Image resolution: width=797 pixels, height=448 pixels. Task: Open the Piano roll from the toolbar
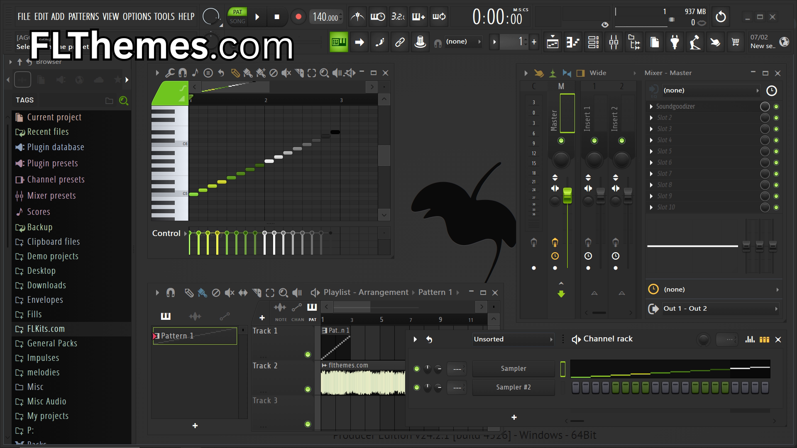(573, 42)
